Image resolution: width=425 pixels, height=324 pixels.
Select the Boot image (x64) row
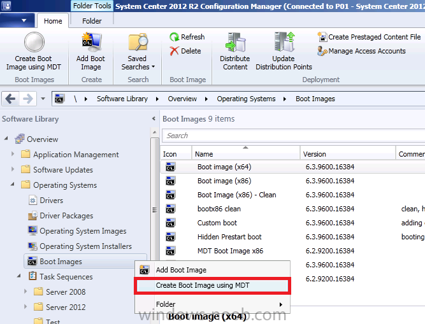pyautogui.click(x=292, y=167)
